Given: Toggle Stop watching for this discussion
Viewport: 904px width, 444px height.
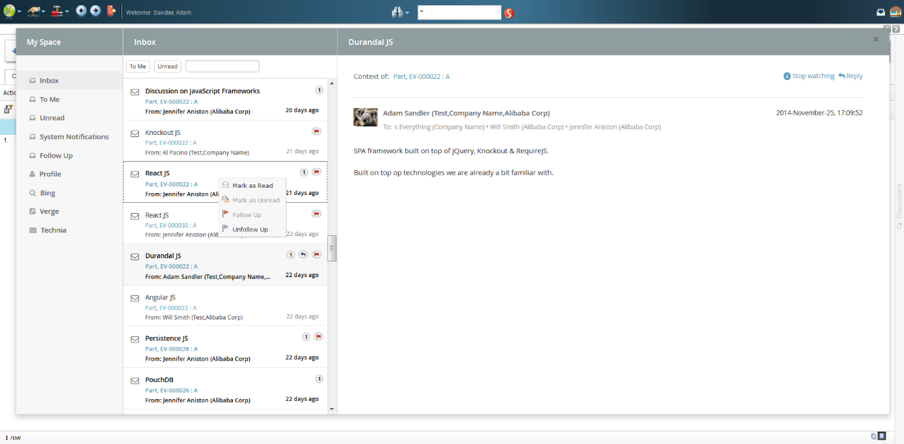Looking at the screenshot, I should pos(809,76).
